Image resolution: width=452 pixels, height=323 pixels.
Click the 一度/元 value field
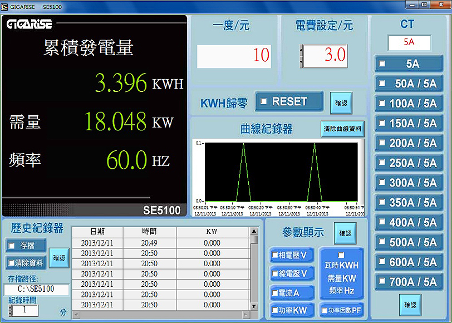[234, 56]
